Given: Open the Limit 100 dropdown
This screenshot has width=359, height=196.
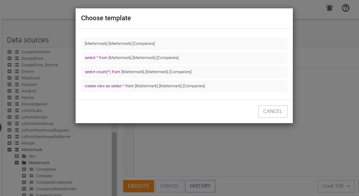Looking at the screenshot, I should [x=336, y=186].
